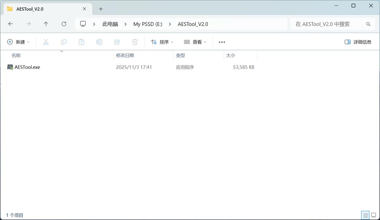Navigate to My PSSD (E:) breadcrumb
Image resolution: width=380 pixels, height=220 pixels.
(x=148, y=24)
